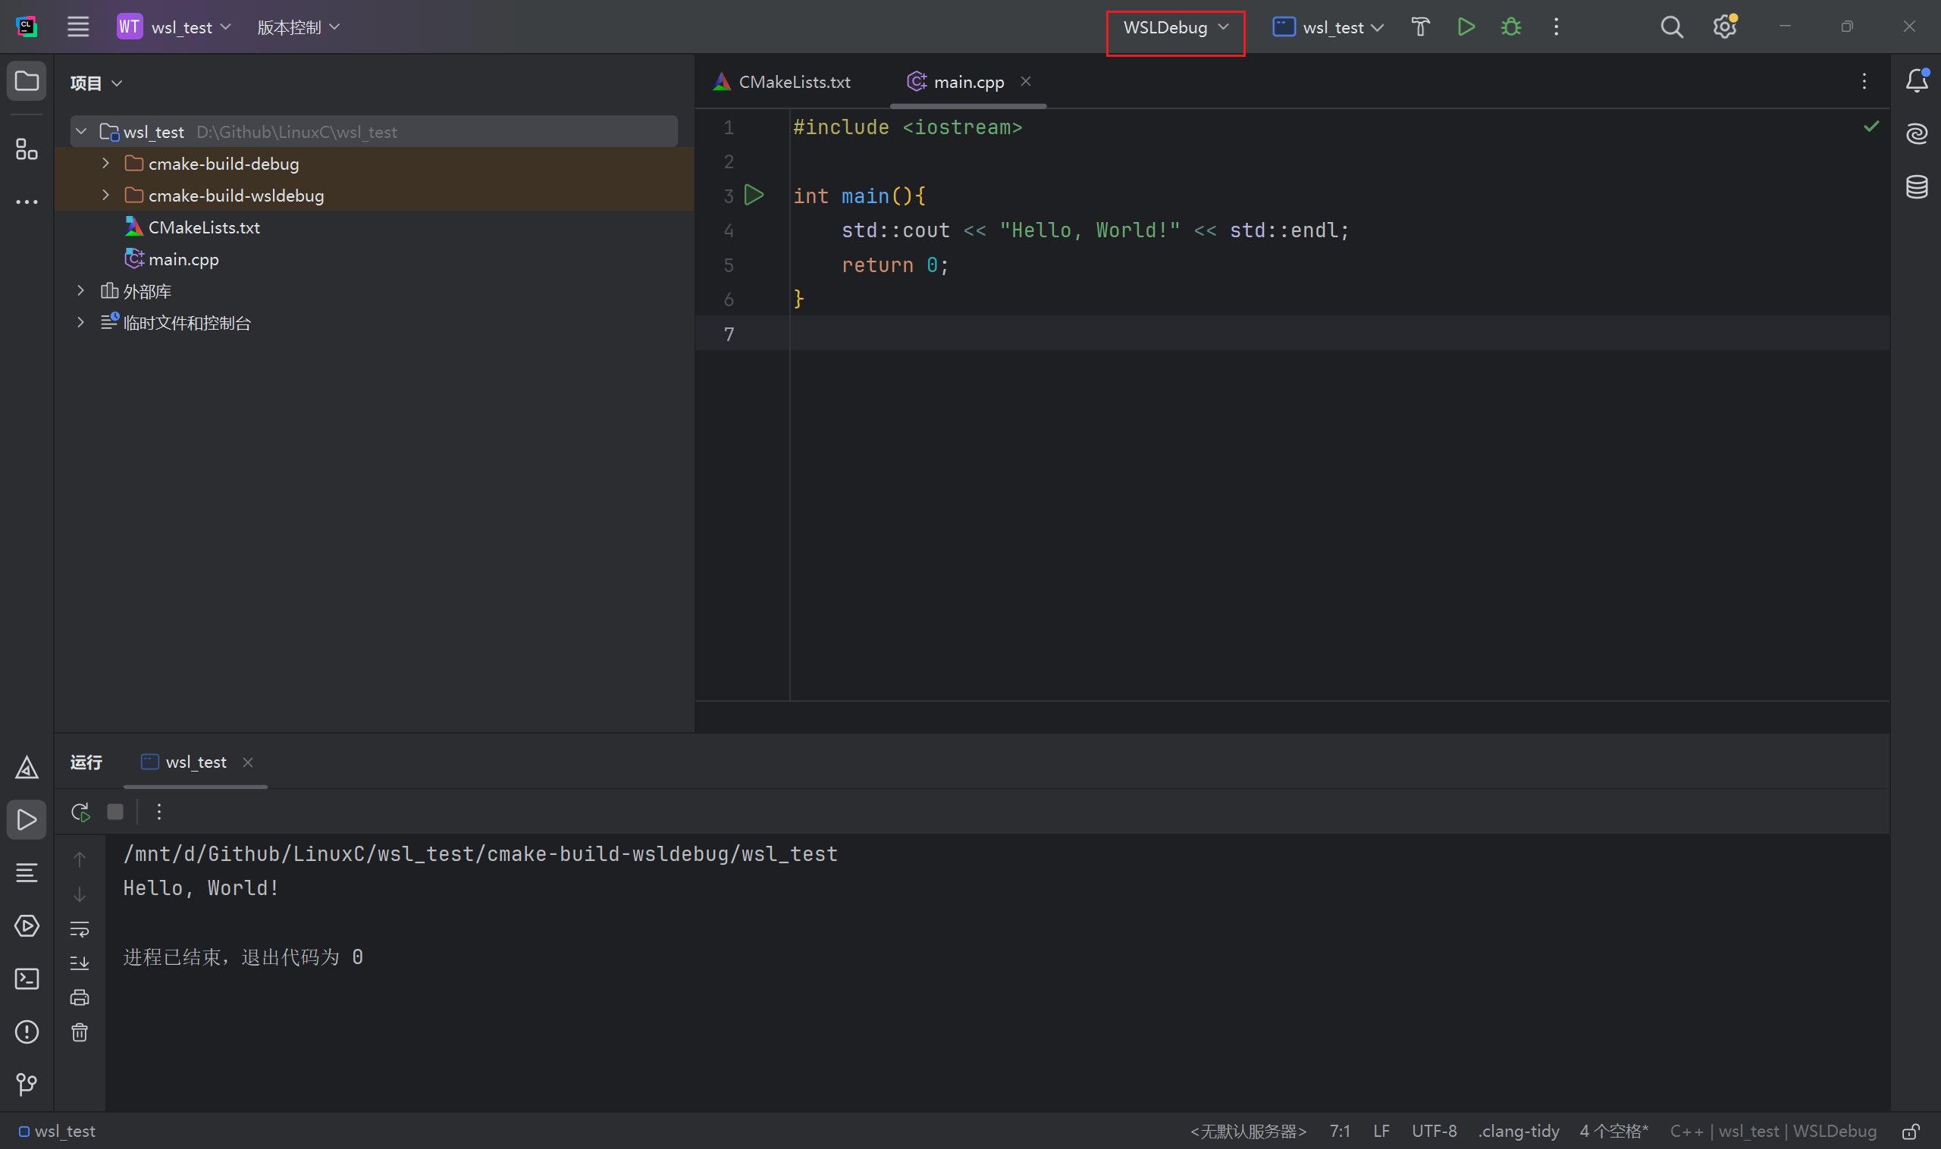Open the Database tool window
The width and height of the screenshot is (1941, 1149).
(1916, 186)
